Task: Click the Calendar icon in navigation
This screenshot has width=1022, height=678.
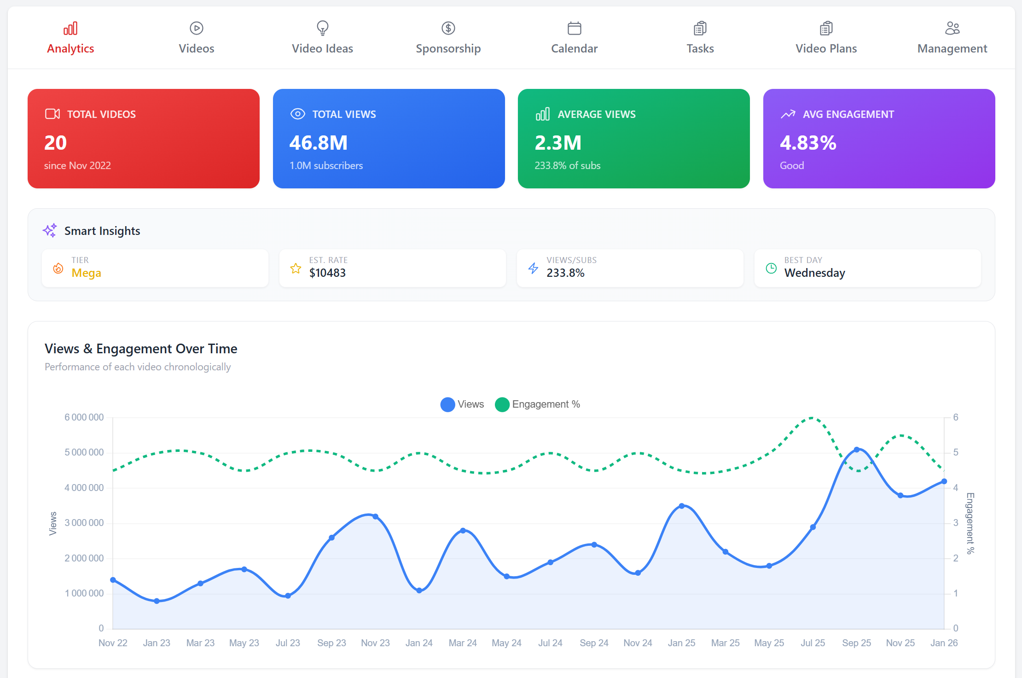Action: pos(575,29)
